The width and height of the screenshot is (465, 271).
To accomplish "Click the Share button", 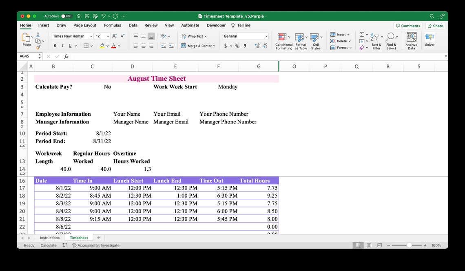I will tap(435, 25).
